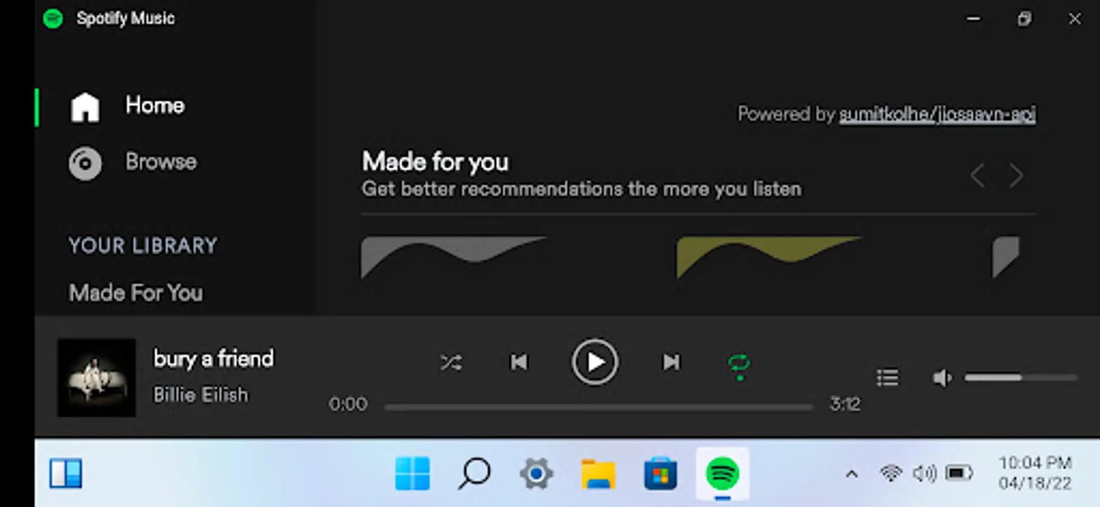Show next Made for you items

click(x=1016, y=176)
